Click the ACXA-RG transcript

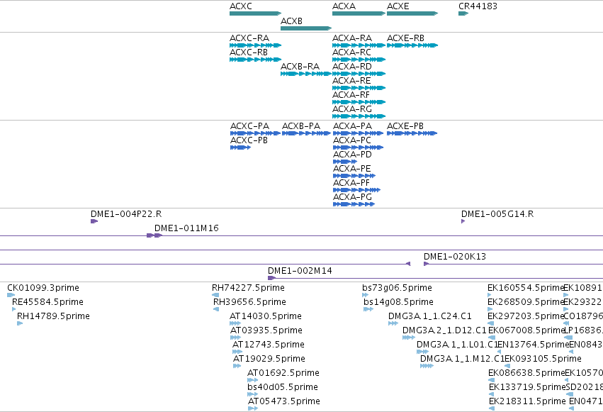[x=359, y=116]
